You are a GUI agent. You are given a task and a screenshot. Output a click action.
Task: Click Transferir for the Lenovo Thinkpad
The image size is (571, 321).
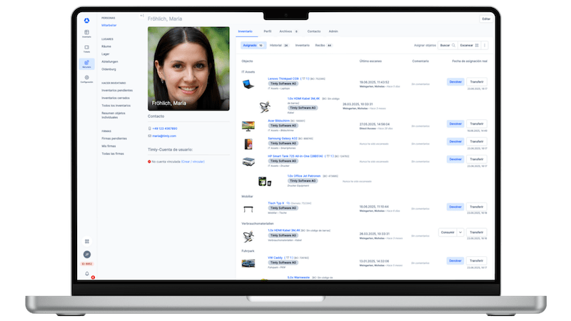tap(477, 82)
